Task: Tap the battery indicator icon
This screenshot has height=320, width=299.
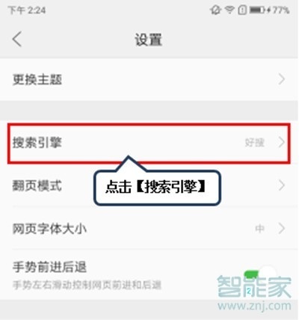Action: [257, 10]
